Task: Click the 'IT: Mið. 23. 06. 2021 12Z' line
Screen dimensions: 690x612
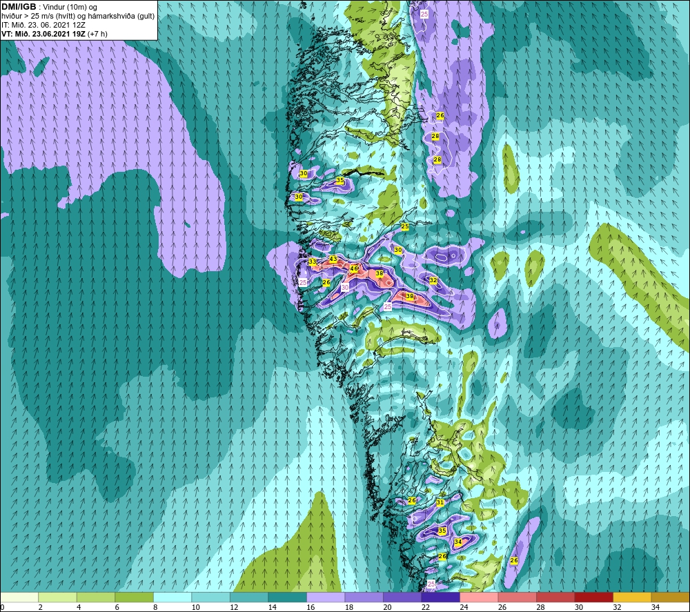Action: pos(43,25)
